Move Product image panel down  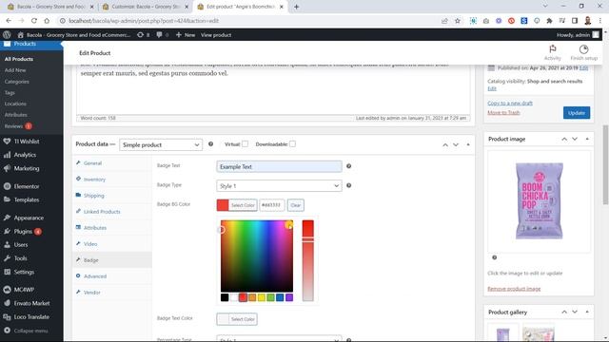575,139
